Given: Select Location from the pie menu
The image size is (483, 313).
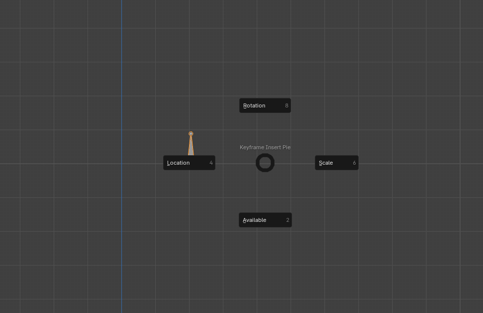Looking at the screenshot, I should tap(189, 163).
